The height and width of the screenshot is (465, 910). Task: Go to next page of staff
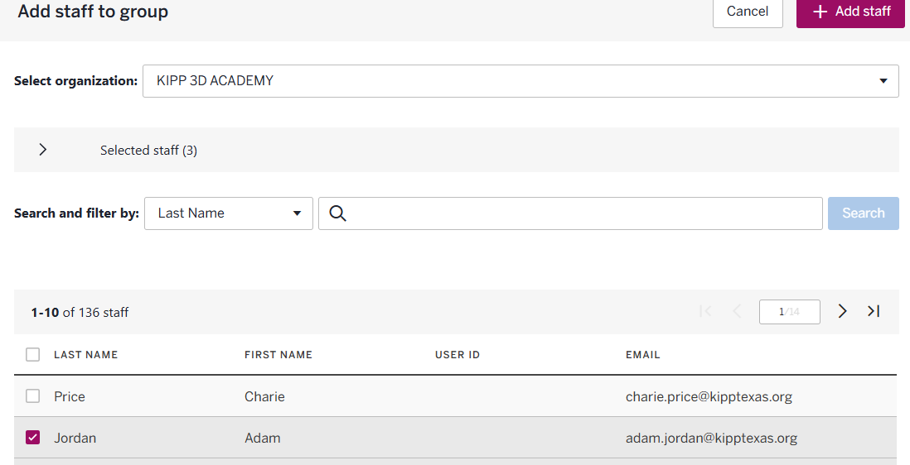tap(842, 311)
